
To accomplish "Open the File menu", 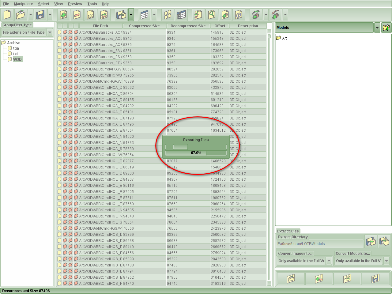I will coord(6,4).
